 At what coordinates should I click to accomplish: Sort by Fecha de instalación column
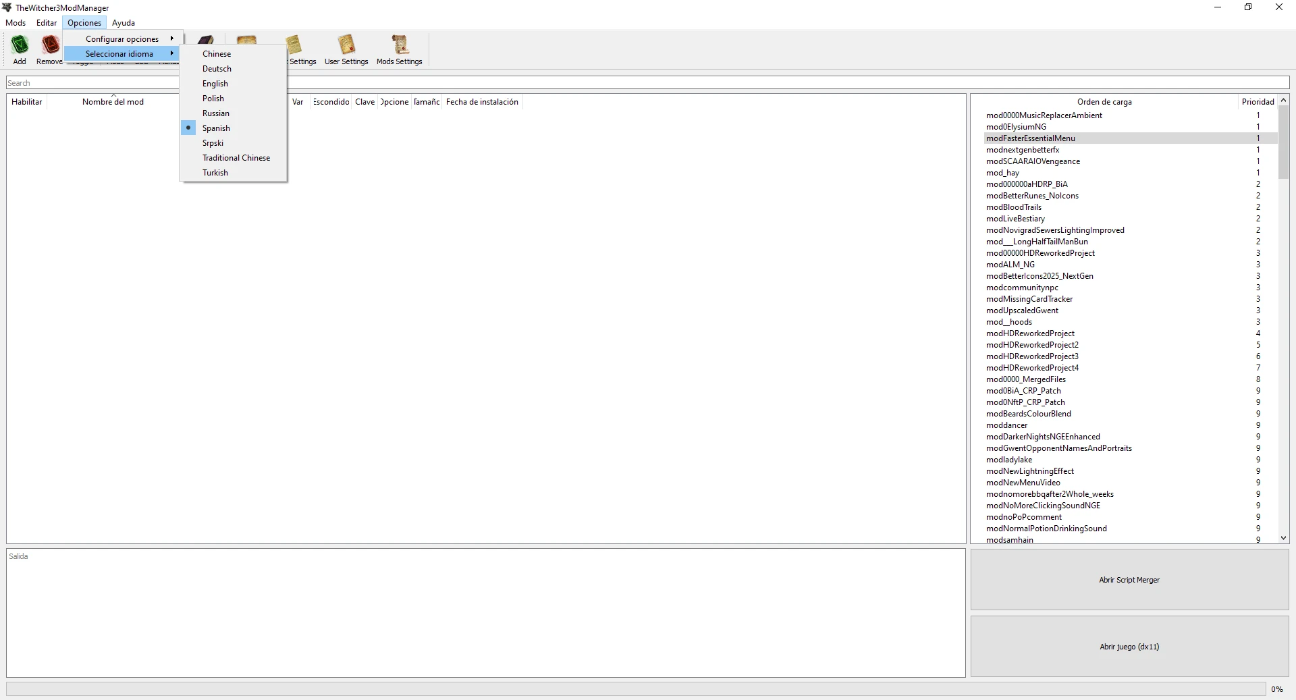click(x=482, y=102)
